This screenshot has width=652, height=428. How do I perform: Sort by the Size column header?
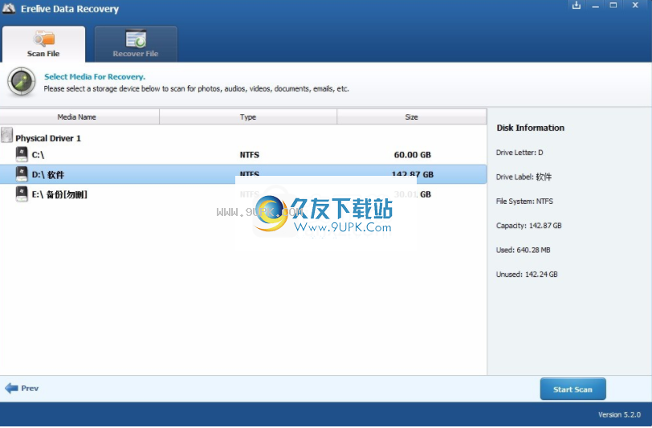coord(412,117)
